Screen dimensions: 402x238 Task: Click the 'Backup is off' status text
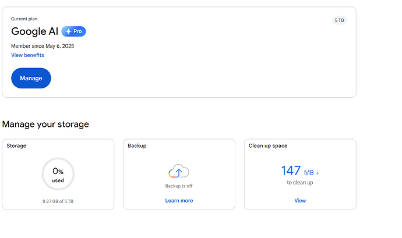tap(179, 186)
